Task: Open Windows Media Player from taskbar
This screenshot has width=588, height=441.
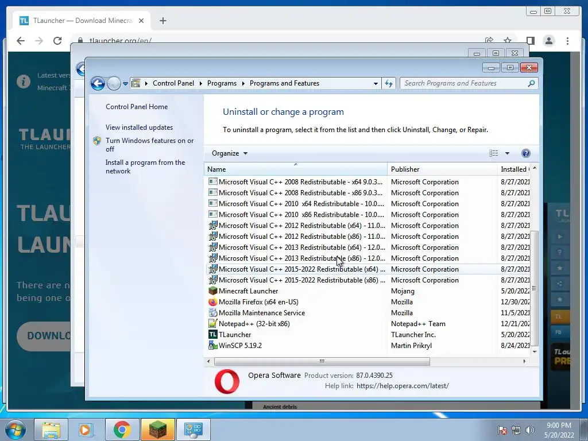Action: [86, 430]
